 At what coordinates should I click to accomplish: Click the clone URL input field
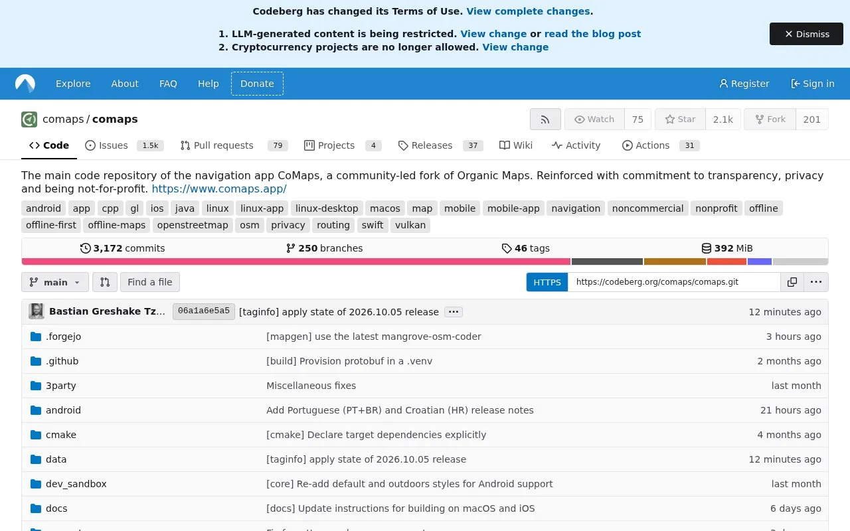point(674,282)
